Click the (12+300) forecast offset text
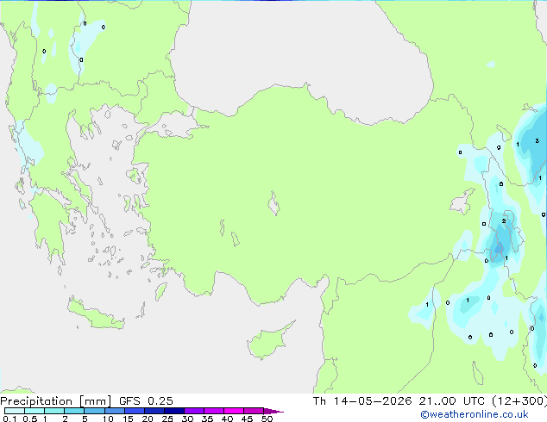This screenshot has width=547, height=422. 519,401
